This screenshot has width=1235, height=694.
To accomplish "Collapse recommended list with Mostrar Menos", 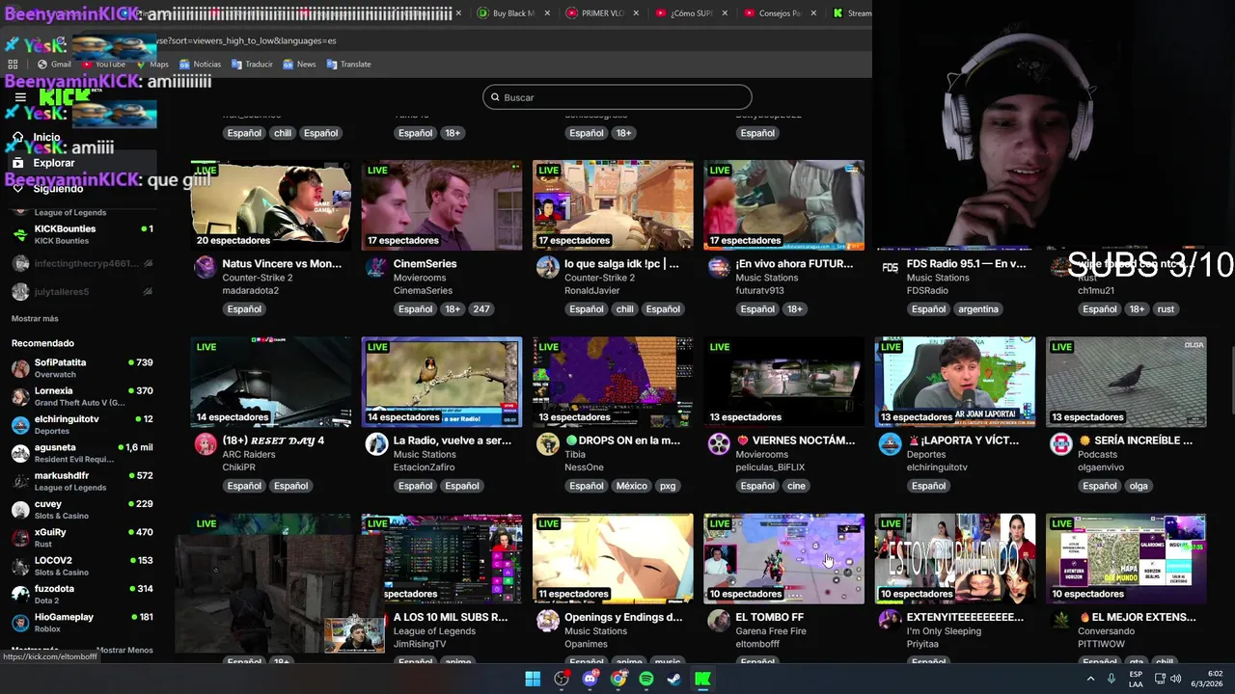I will (124, 651).
